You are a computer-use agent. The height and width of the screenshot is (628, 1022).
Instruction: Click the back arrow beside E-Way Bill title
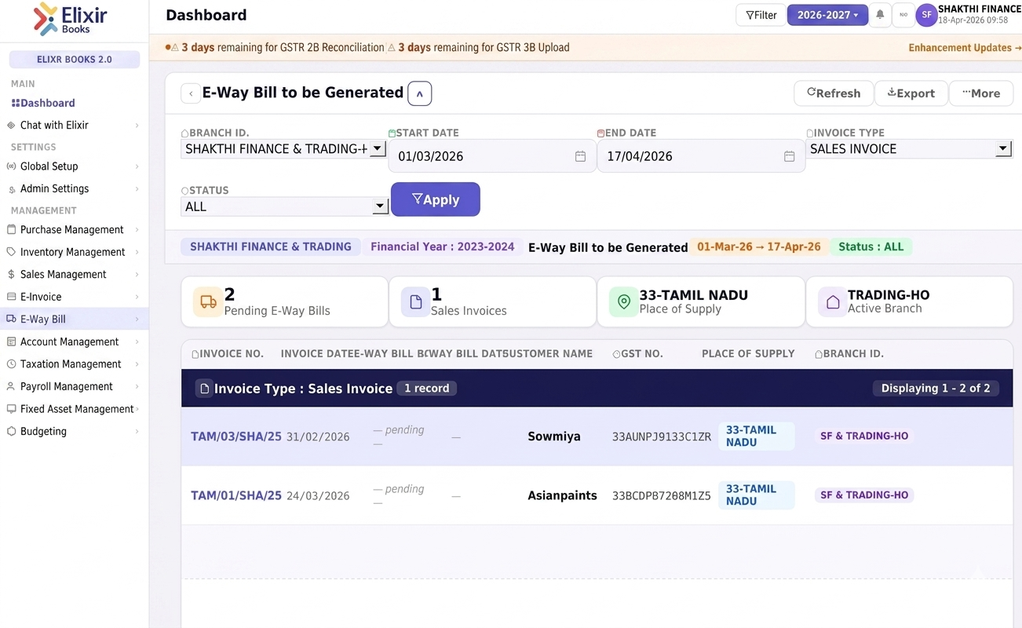tap(191, 93)
